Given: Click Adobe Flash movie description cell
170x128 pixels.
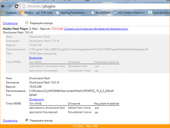Looking at the screenshot, I should coord(79,108).
